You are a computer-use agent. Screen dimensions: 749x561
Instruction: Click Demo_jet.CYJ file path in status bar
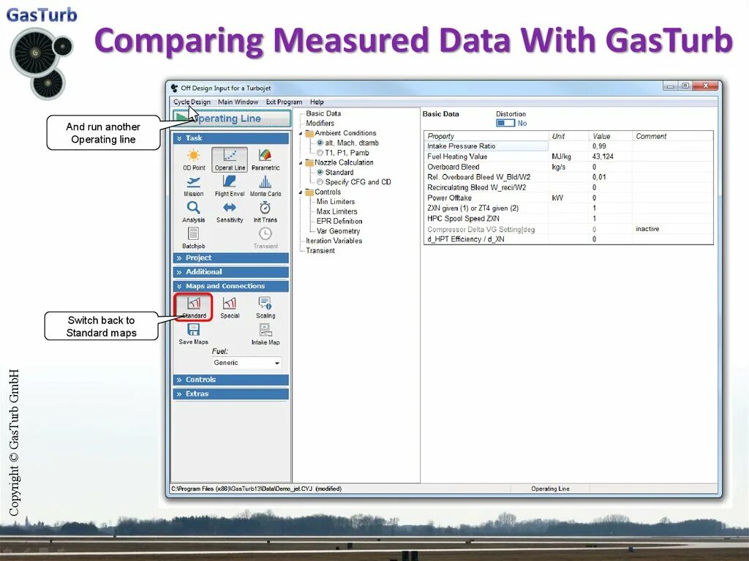pyautogui.click(x=256, y=489)
